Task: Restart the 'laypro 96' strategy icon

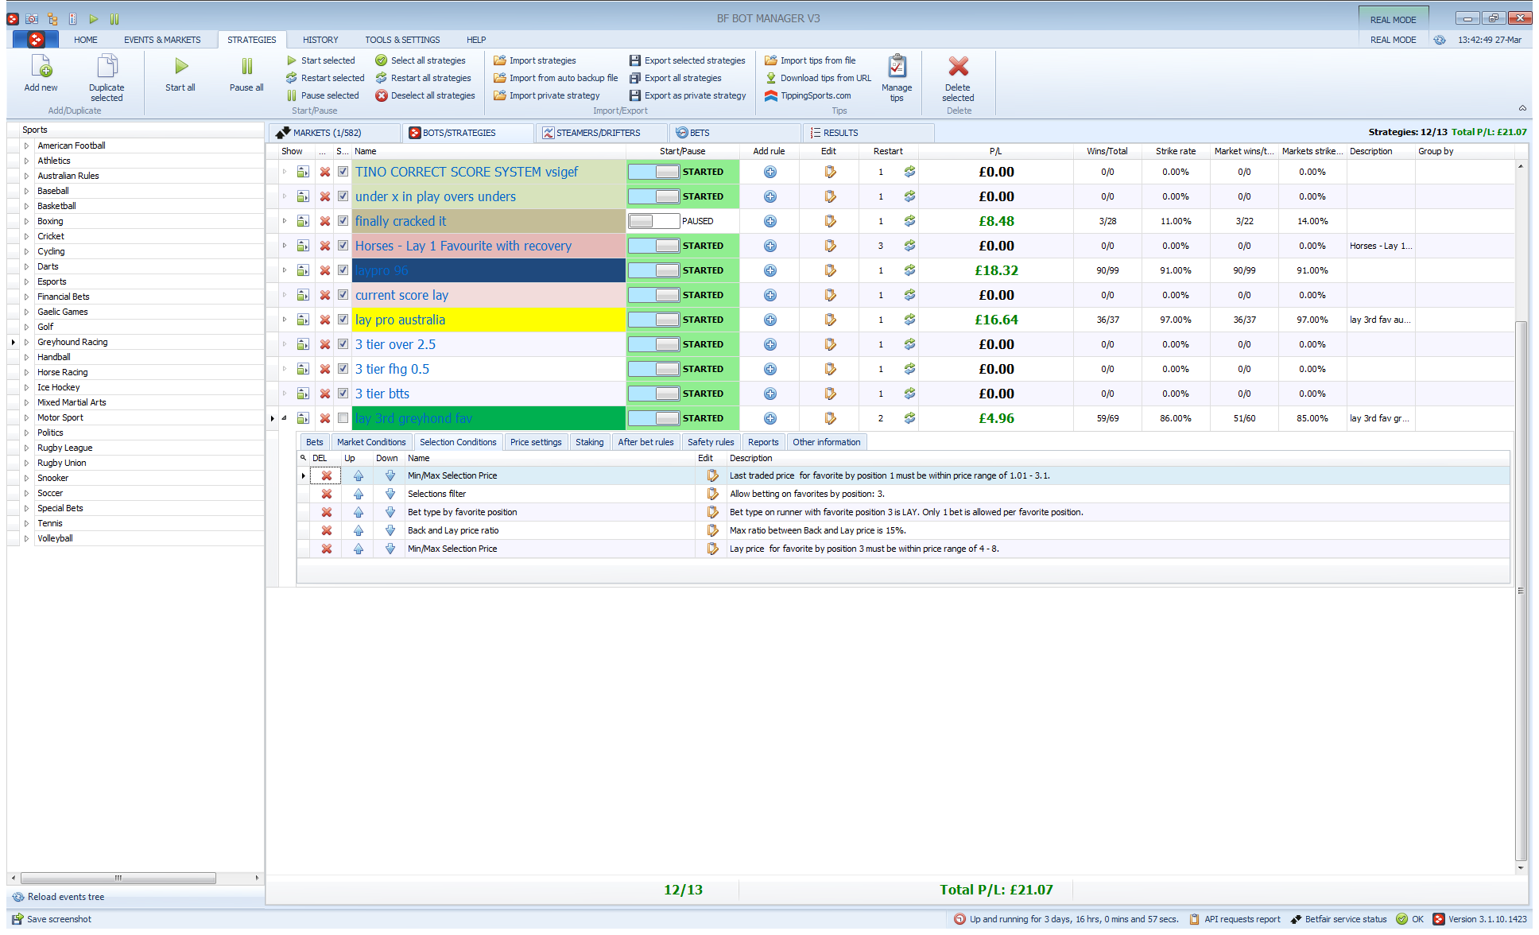Action: pos(909,270)
